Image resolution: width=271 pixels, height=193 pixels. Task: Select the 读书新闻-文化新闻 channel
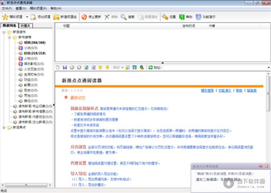(35, 122)
